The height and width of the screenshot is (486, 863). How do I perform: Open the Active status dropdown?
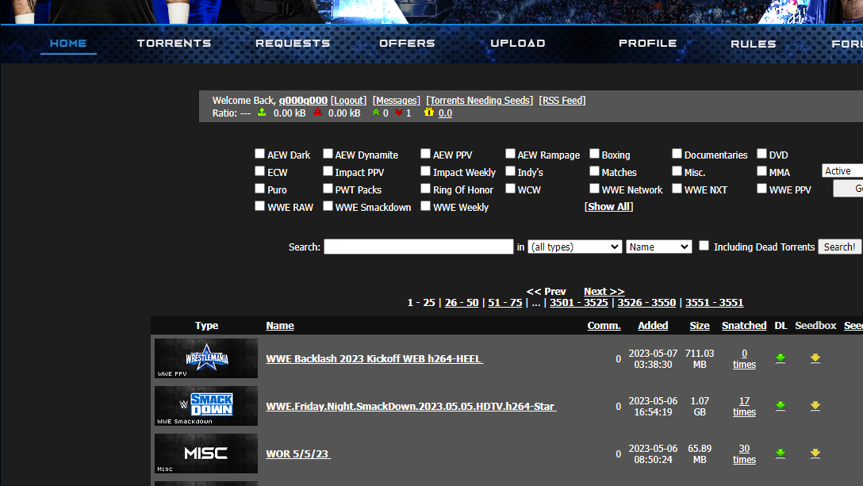pos(842,170)
